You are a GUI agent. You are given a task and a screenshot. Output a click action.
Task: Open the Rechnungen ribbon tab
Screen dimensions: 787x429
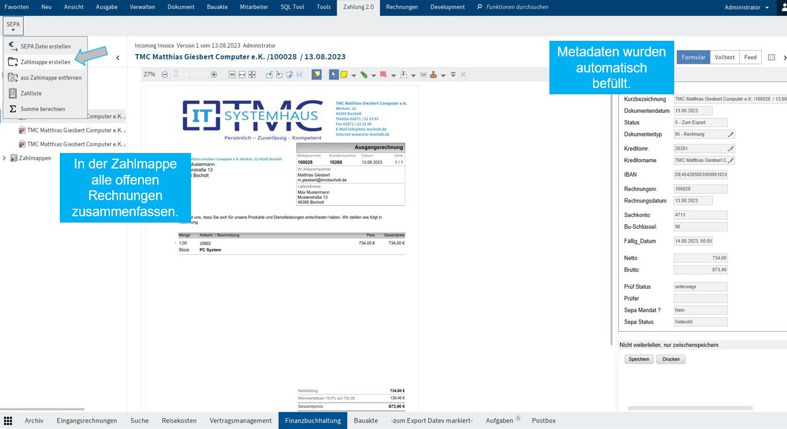pos(402,7)
